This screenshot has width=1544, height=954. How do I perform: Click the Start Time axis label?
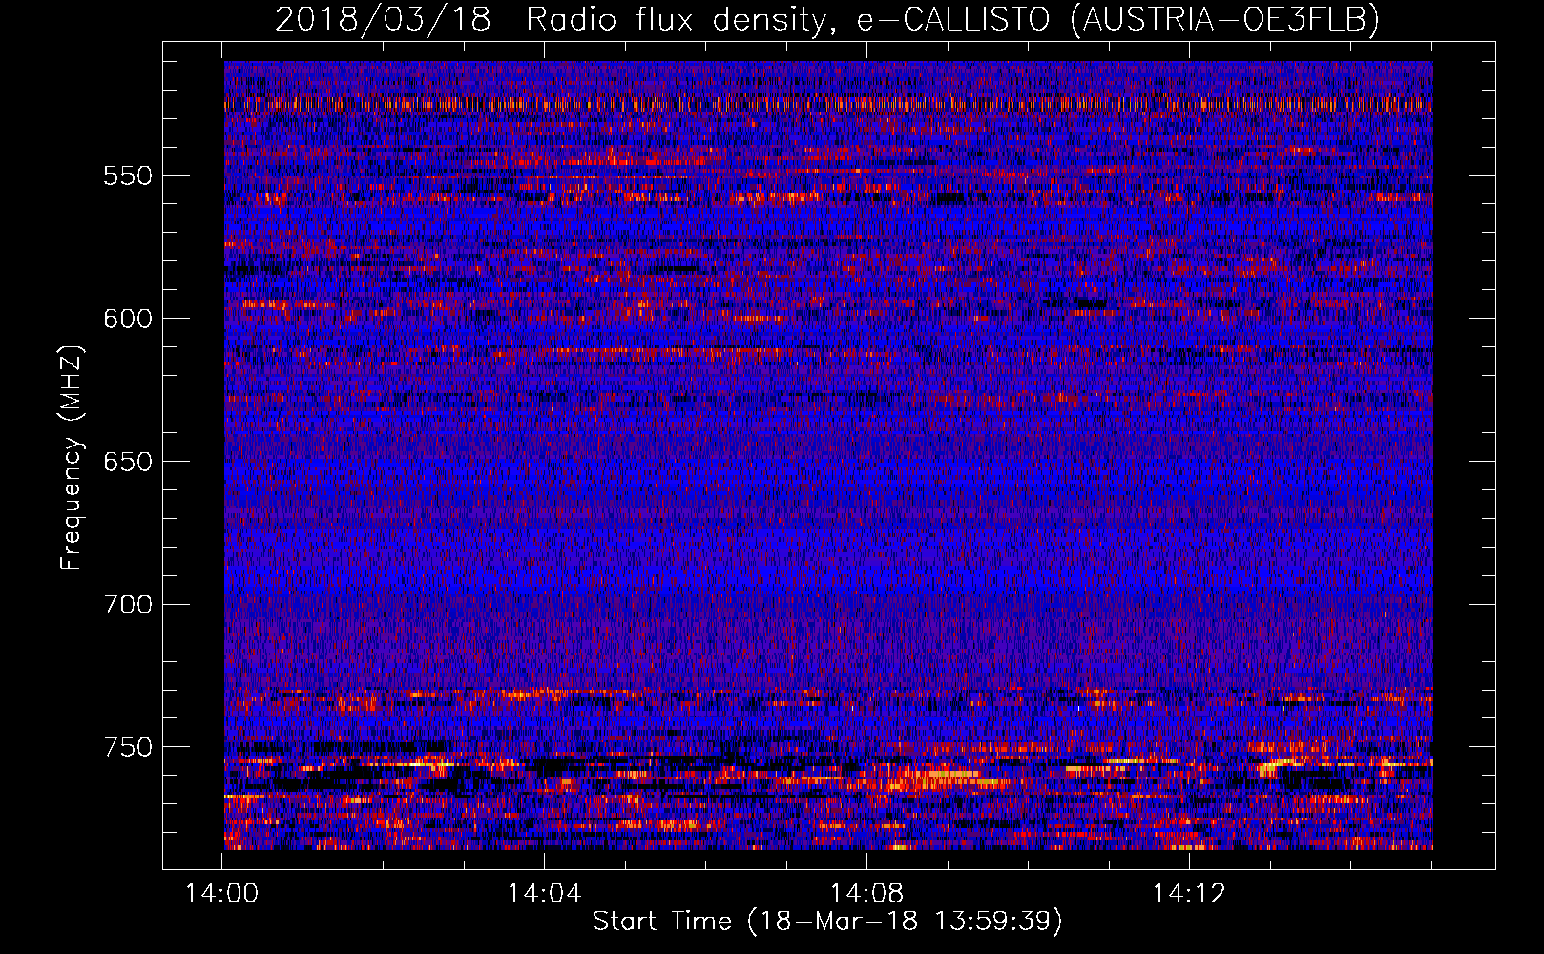click(827, 922)
